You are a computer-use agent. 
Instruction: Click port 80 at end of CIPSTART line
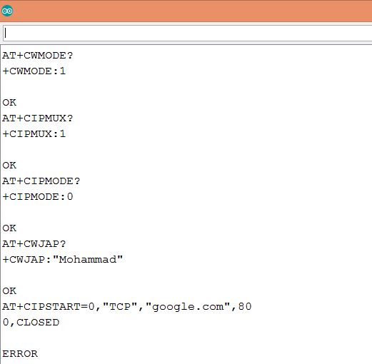[x=245, y=306]
